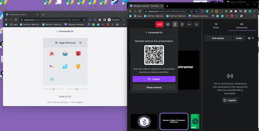Open the keyboard shortcuts icon in presenter toolbar

coord(168,24)
